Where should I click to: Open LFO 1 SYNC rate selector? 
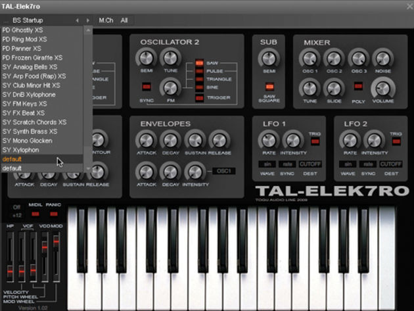[287, 164]
